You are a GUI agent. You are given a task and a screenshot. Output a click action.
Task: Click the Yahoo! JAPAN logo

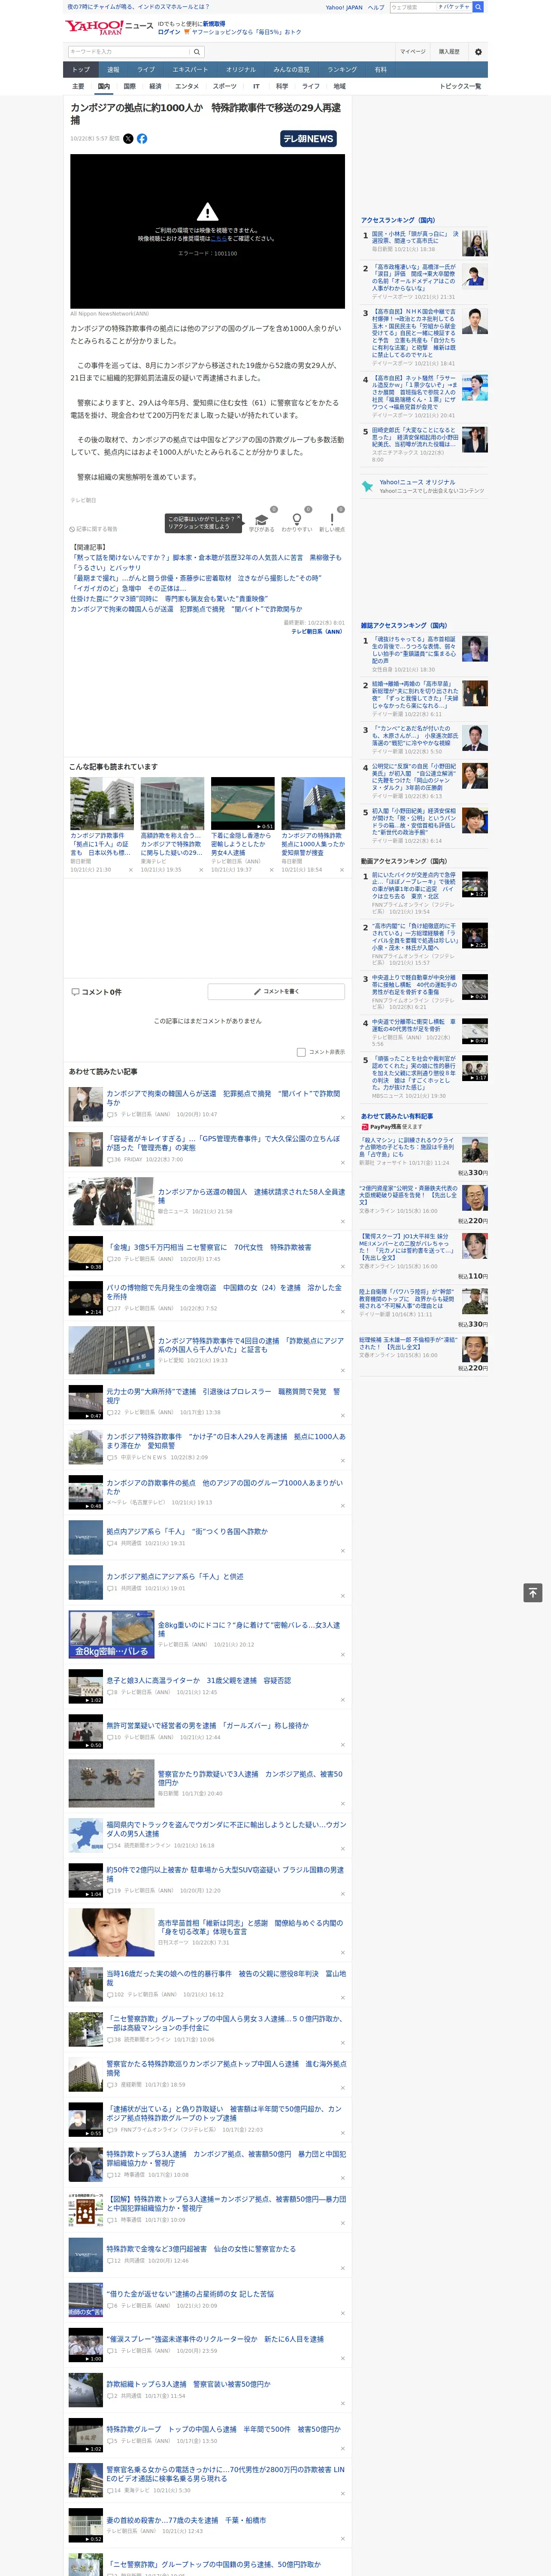[94, 27]
